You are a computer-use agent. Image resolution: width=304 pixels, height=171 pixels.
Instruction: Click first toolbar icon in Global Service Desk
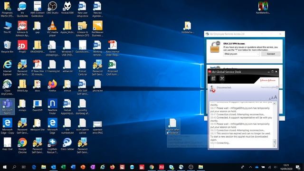point(213,78)
